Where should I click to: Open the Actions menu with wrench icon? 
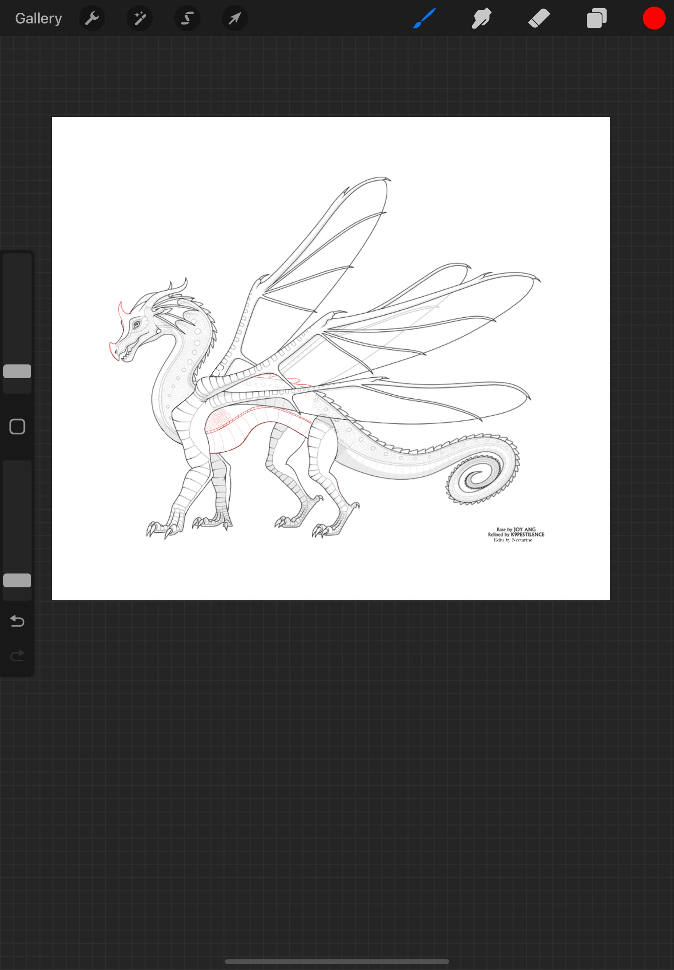92,18
